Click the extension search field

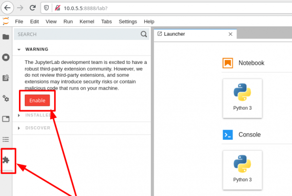point(75,35)
